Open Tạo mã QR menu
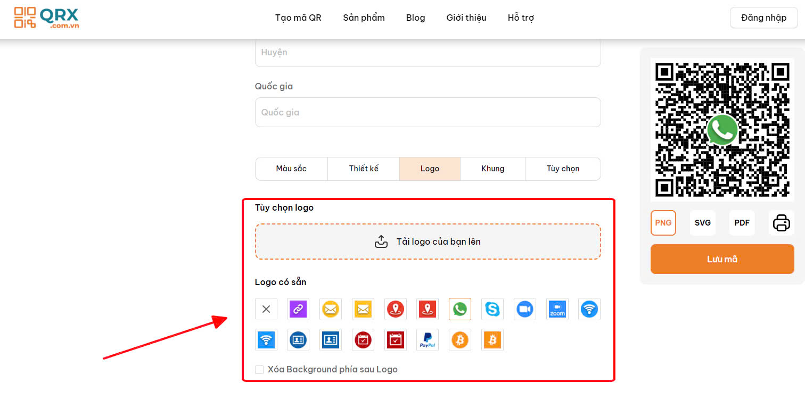The height and width of the screenshot is (416, 805). point(298,18)
